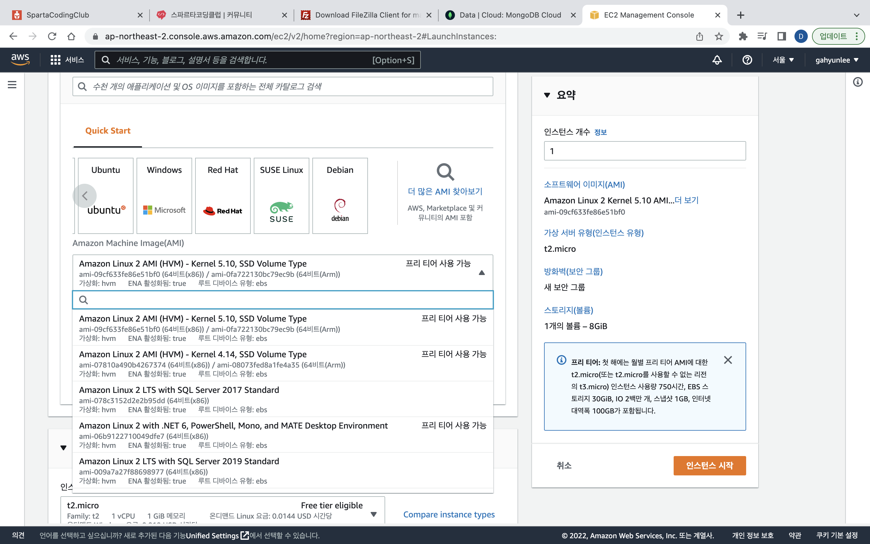Select the Windows Microsoft AMI tile

pos(164,196)
